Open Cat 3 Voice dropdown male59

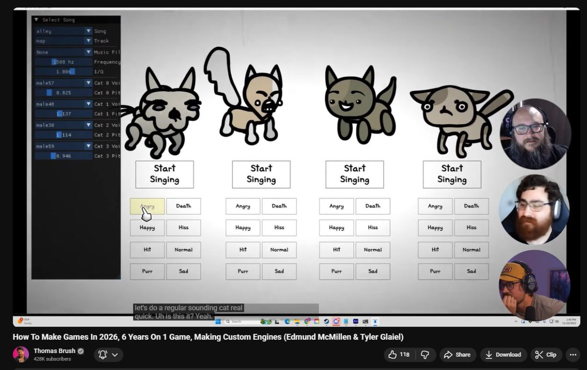click(63, 146)
